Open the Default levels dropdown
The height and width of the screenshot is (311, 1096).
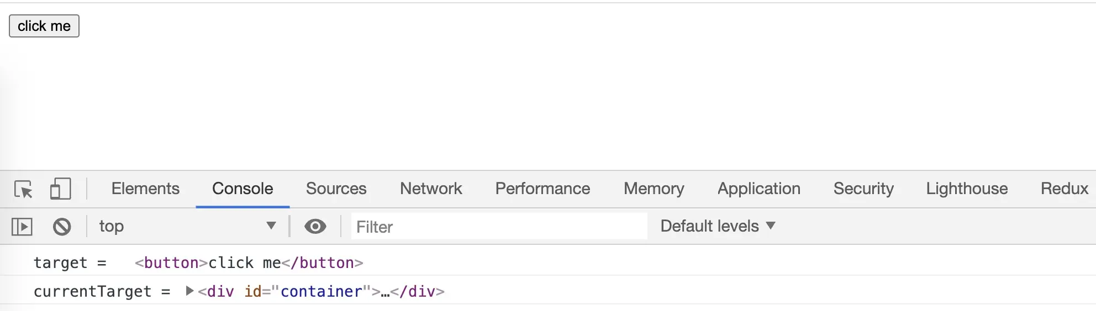(718, 226)
